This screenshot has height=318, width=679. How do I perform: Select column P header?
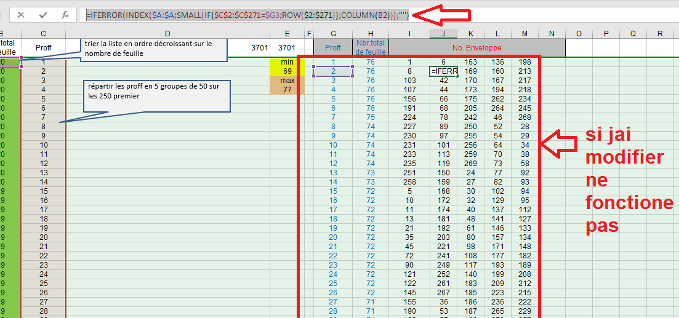pos(606,34)
